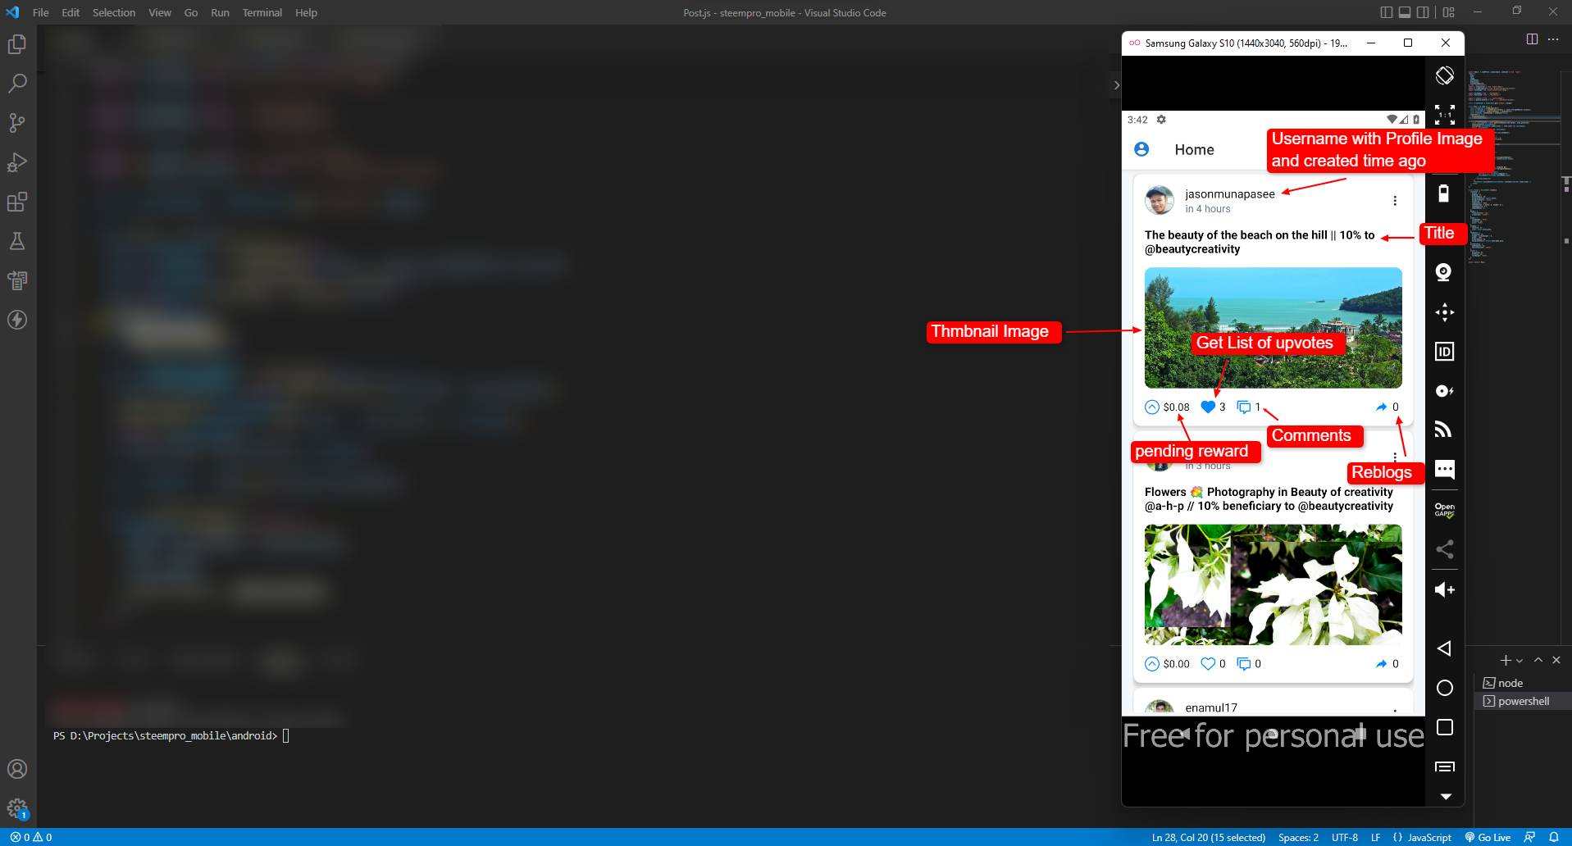1572x846 pixels.
Task: Maximize the terminal panel with the up chevron
Action: pyautogui.click(x=1538, y=661)
